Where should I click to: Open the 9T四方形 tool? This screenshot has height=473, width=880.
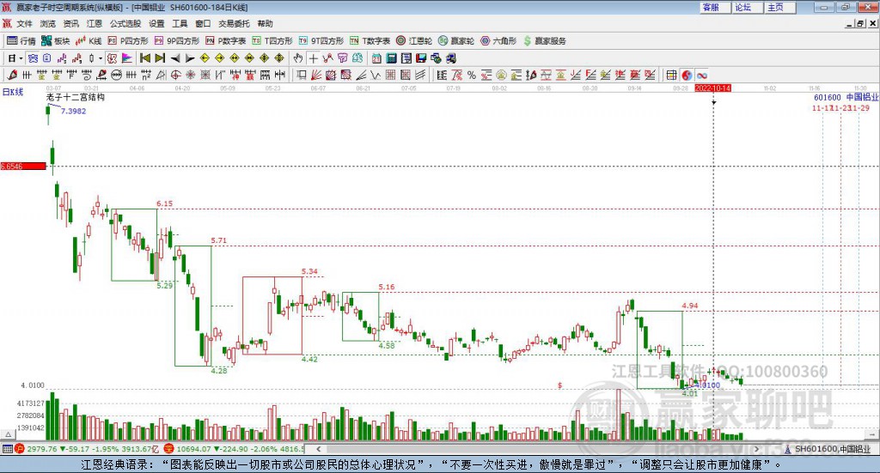(x=321, y=41)
